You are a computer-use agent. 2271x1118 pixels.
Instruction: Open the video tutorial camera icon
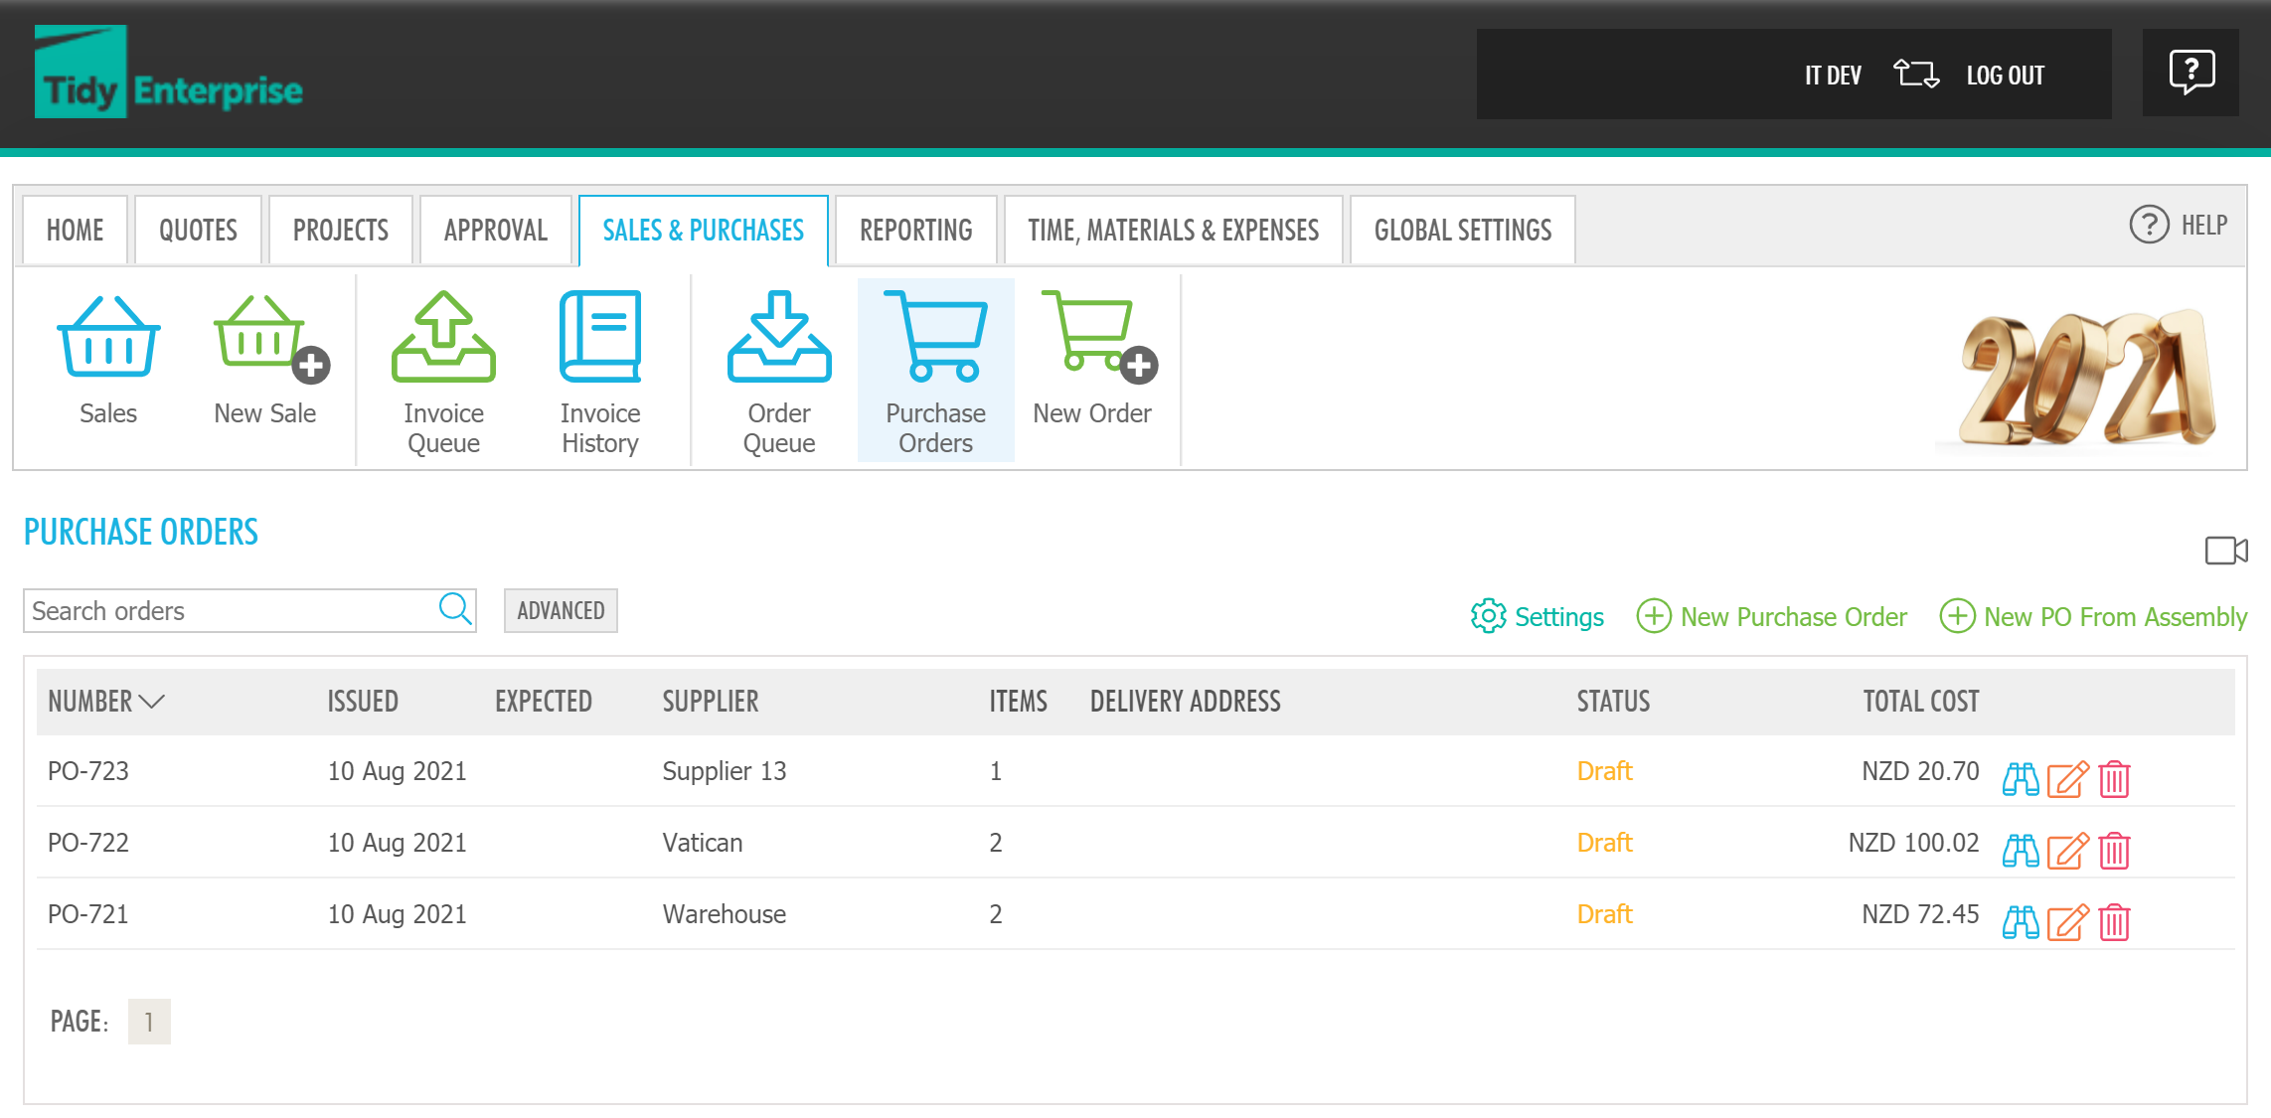2226,550
